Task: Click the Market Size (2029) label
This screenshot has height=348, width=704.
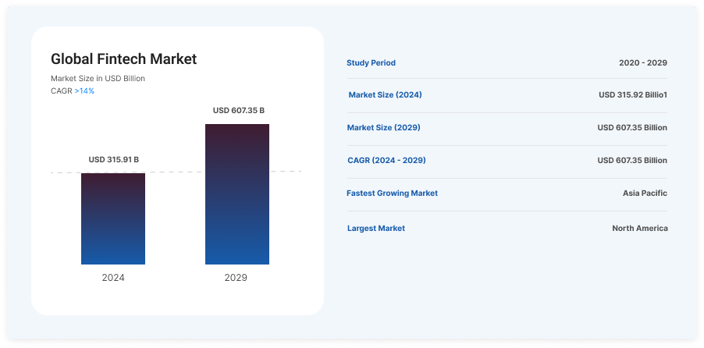Action: pos(384,127)
